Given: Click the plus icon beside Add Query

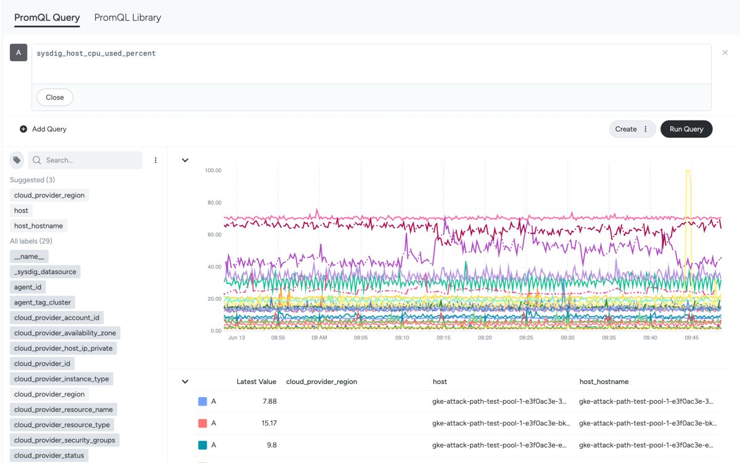Looking at the screenshot, I should pos(23,129).
